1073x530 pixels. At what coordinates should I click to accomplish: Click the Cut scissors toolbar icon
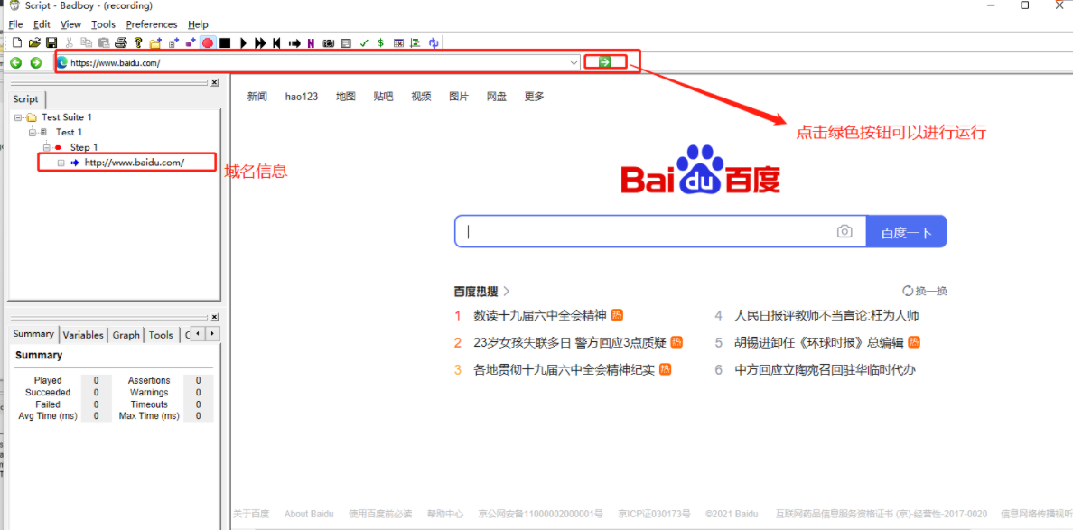coord(70,43)
